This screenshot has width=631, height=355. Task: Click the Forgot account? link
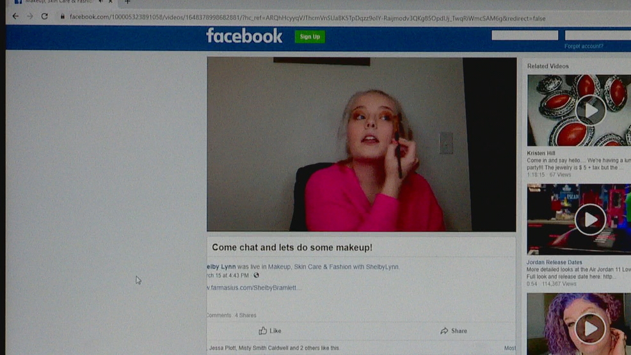coord(583,47)
